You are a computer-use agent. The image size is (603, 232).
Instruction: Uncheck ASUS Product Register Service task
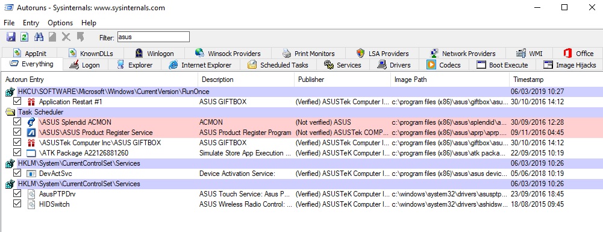17,133
